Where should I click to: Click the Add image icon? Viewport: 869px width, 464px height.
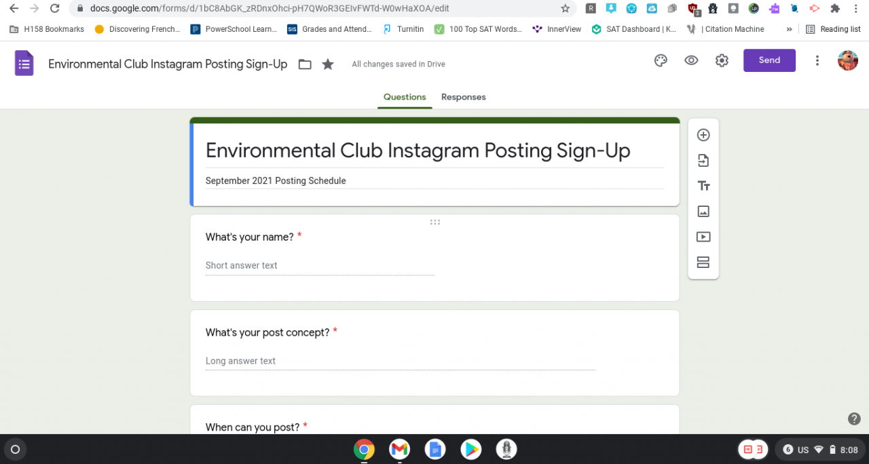pos(703,212)
